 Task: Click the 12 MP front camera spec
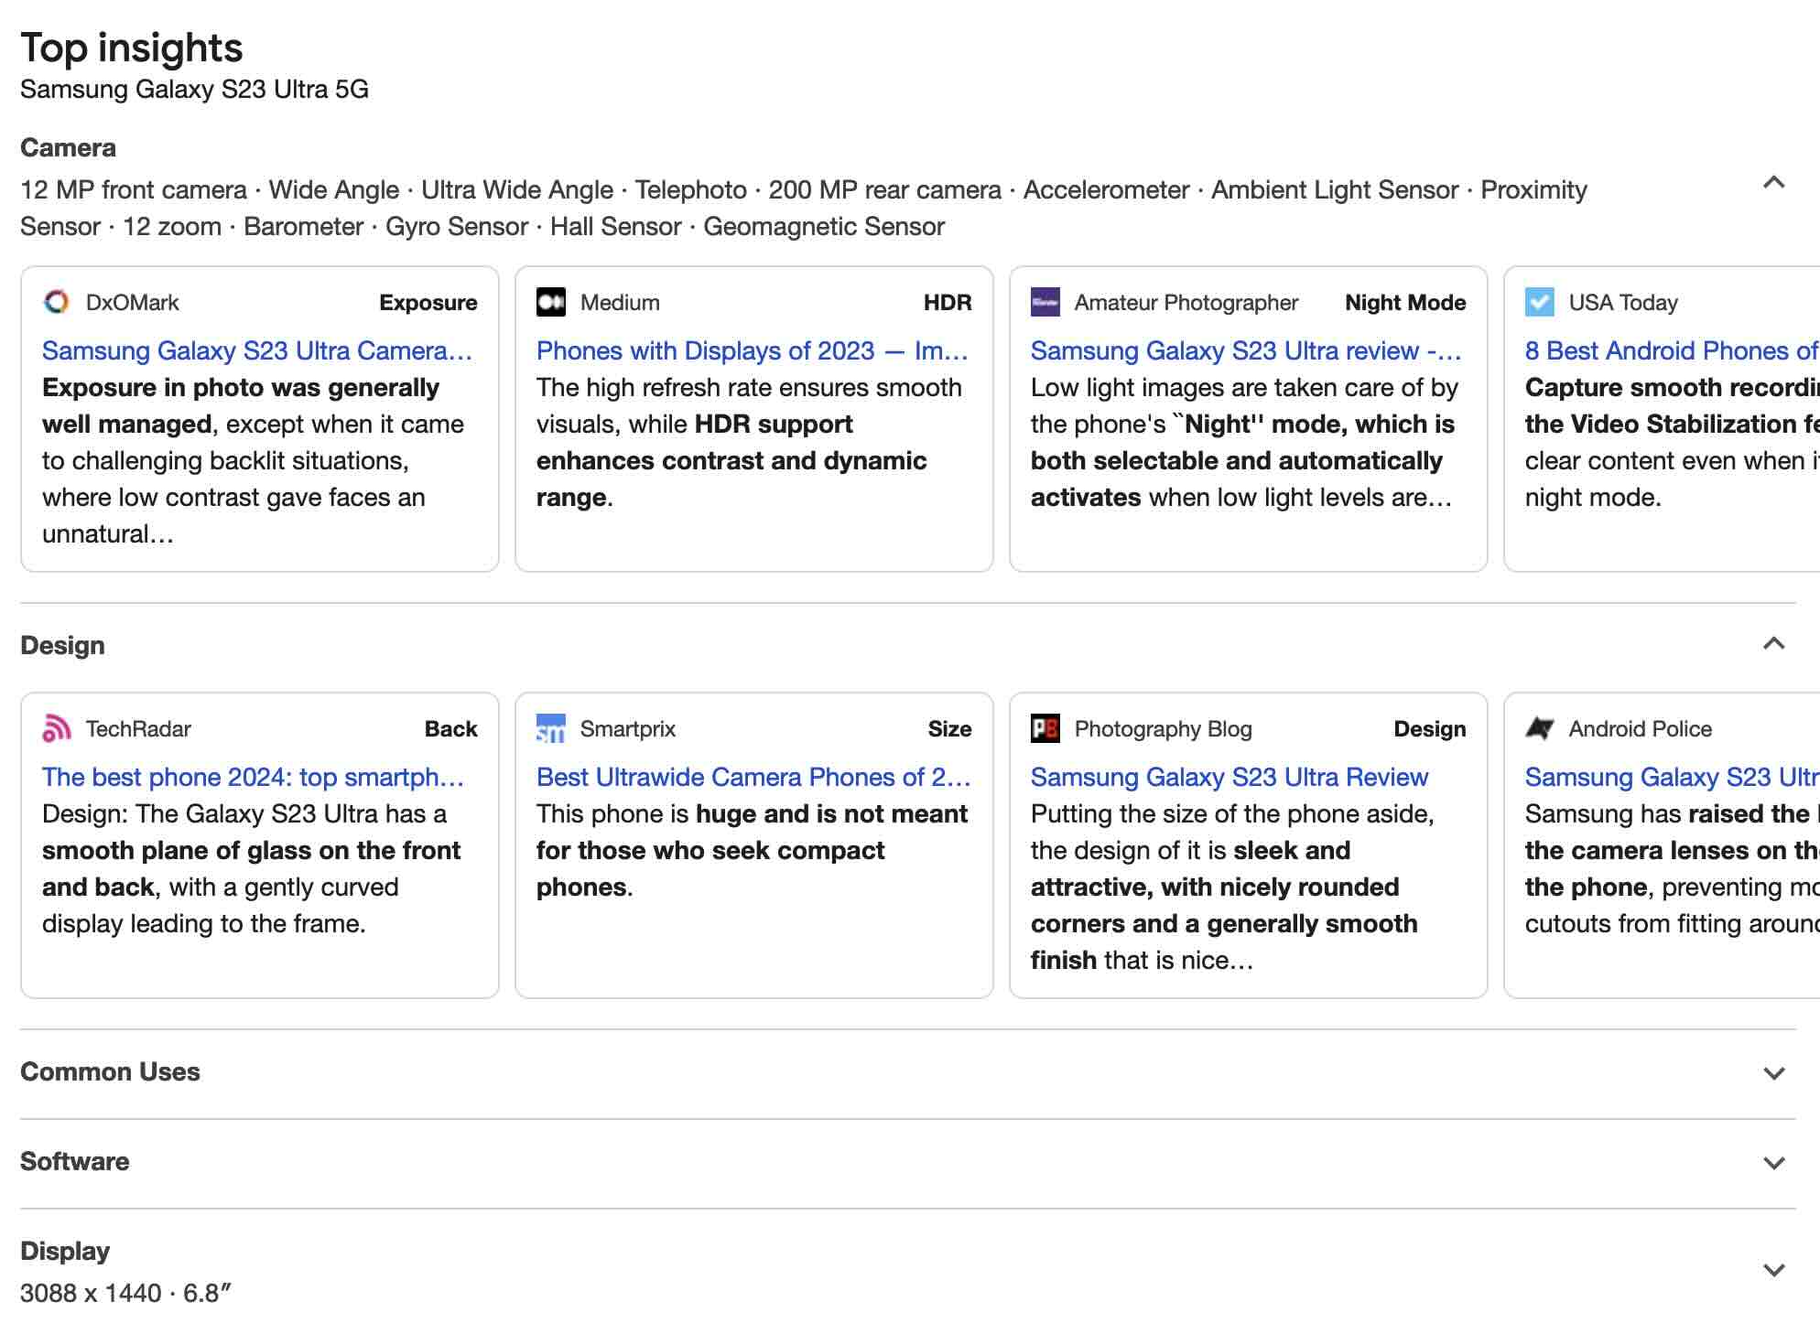coord(134,189)
